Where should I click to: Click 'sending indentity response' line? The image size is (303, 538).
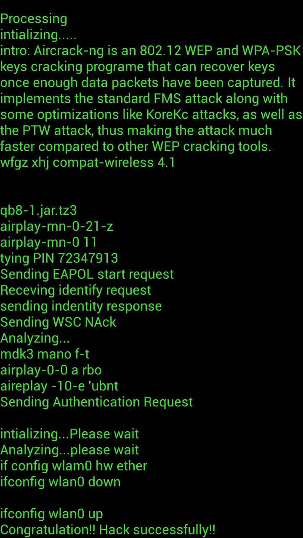point(81,306)
